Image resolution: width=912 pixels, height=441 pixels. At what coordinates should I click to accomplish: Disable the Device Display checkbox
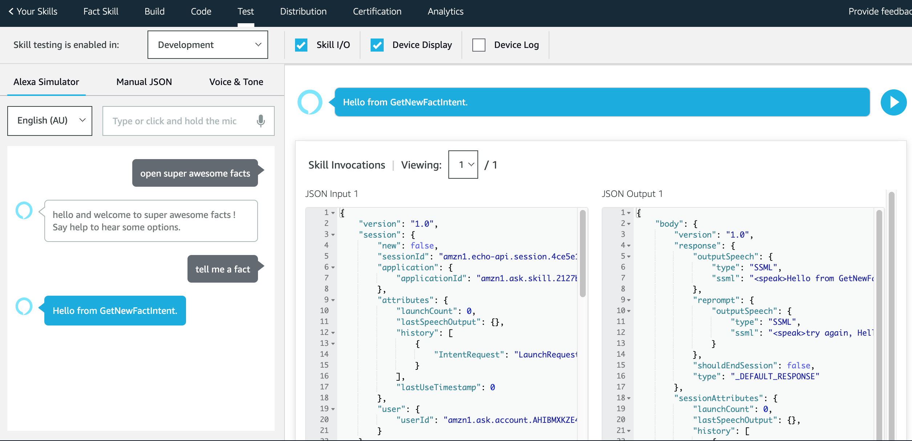pyautogui.click(x=377, y=45)
